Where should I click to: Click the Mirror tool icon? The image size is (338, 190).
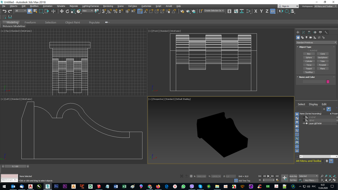(281, 11)
